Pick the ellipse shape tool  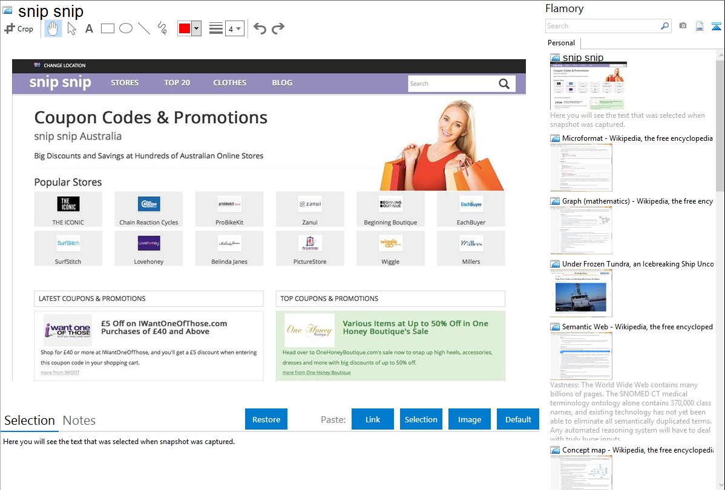tap(126, 28)
